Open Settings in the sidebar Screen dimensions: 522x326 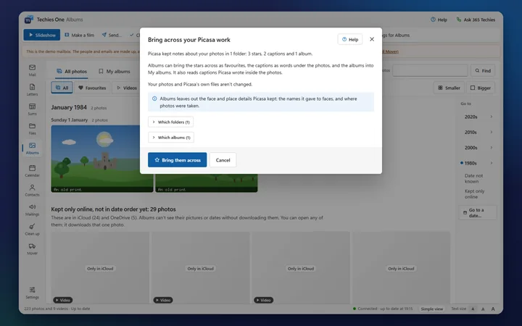tap(33, 293)
